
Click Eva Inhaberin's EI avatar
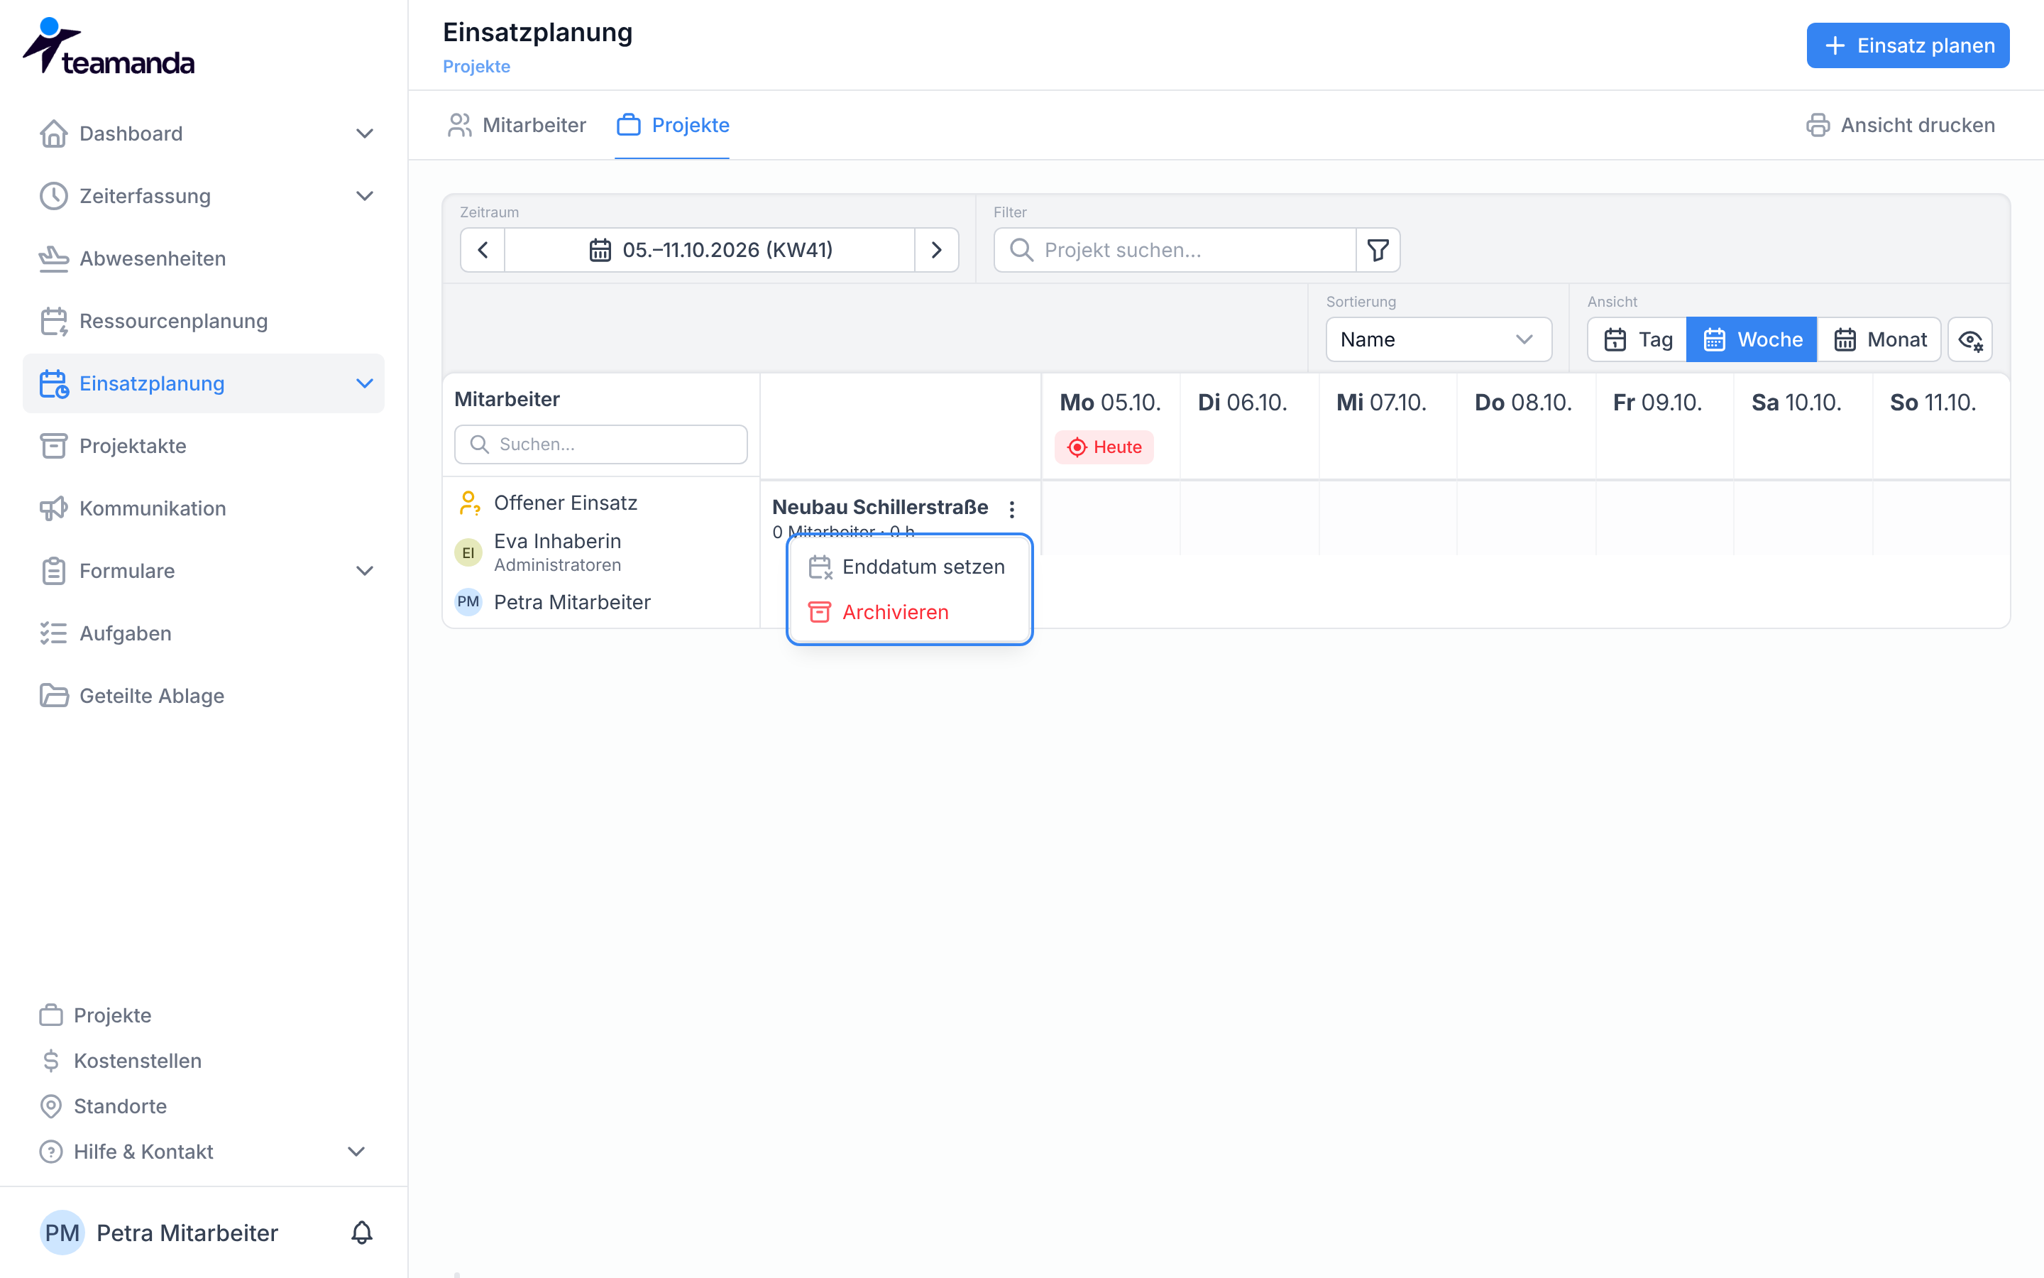click(x=468, y=553)
